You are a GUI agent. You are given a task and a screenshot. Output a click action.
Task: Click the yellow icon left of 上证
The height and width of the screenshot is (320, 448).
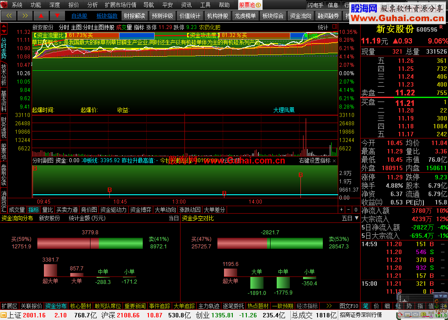pos(4,315)
